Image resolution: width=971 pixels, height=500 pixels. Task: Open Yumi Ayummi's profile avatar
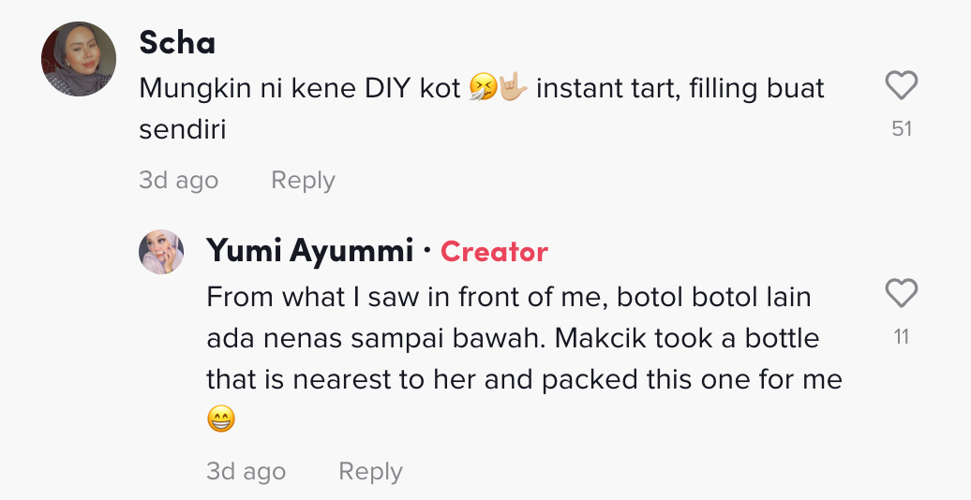pos(161,252)
